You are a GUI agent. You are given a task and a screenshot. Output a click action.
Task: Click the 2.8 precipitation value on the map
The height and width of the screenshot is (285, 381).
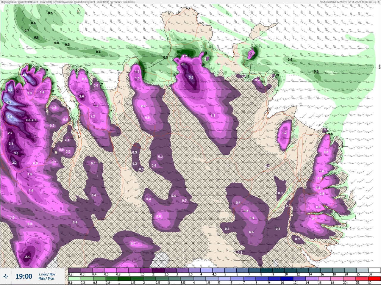[x=28, y=120]
